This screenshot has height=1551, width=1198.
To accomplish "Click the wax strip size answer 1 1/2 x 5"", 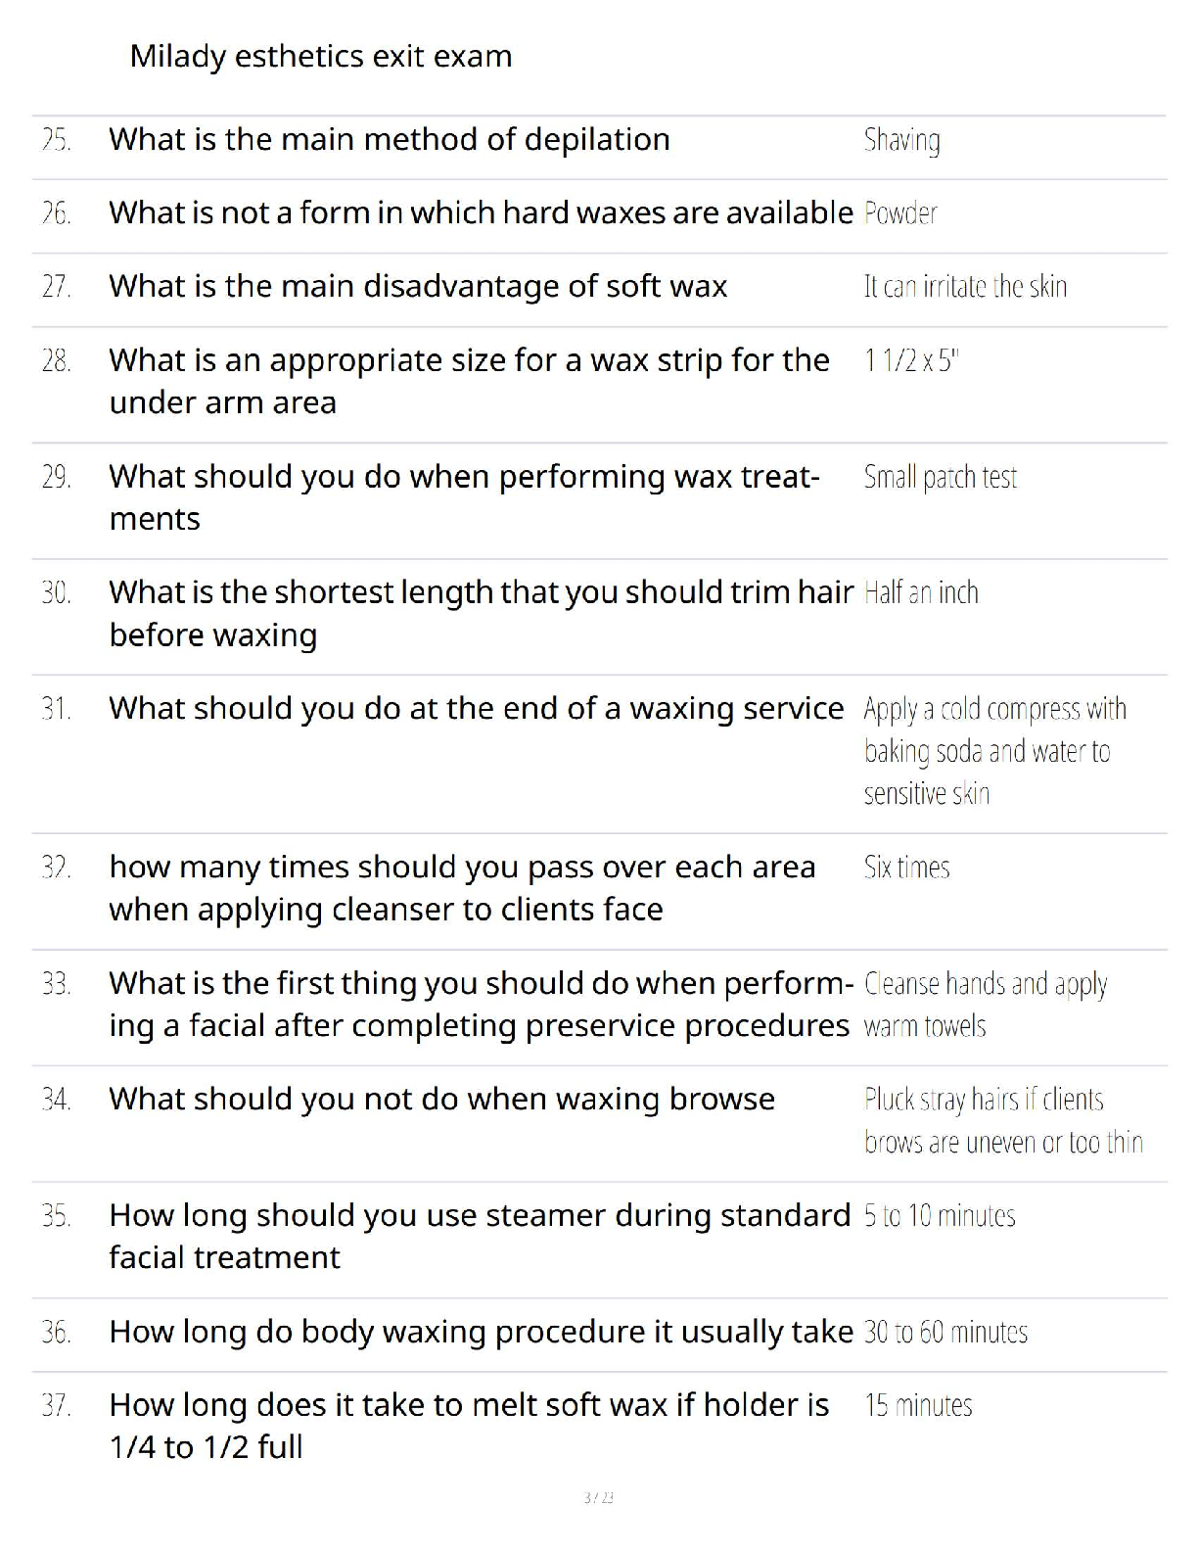I will (x=910, y=361).
